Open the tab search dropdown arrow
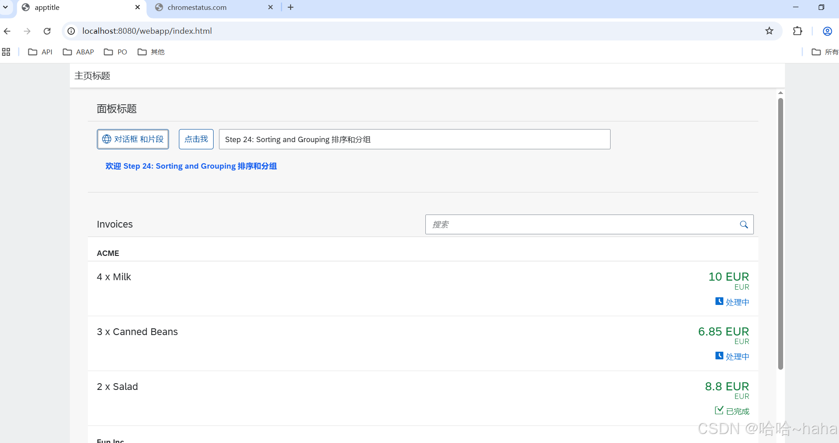The width and height of the screenshot is (839, 443). coord(5,7)
